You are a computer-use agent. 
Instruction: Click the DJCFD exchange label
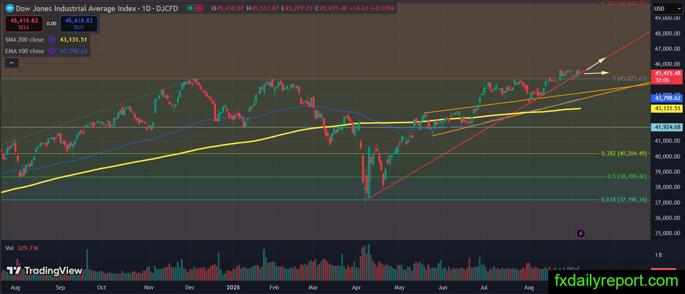pyautogui.click(x=167, y=8)
